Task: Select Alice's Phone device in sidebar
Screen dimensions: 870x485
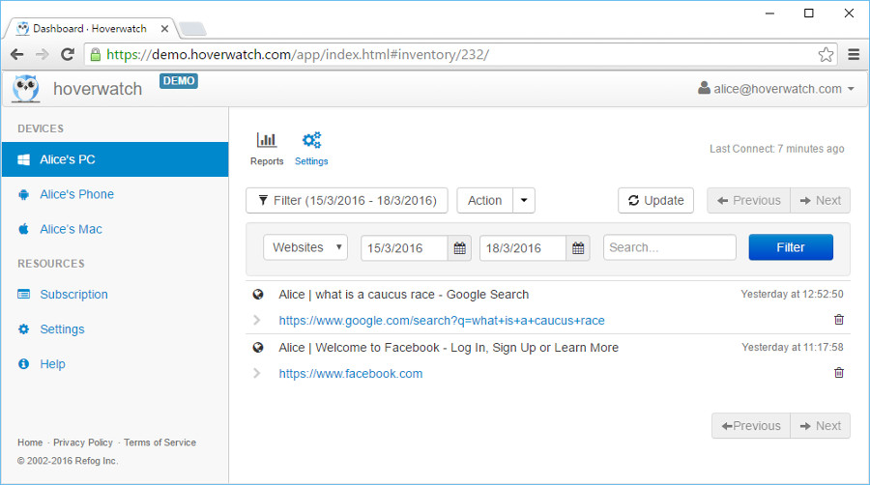Action: tap(76, 194)
